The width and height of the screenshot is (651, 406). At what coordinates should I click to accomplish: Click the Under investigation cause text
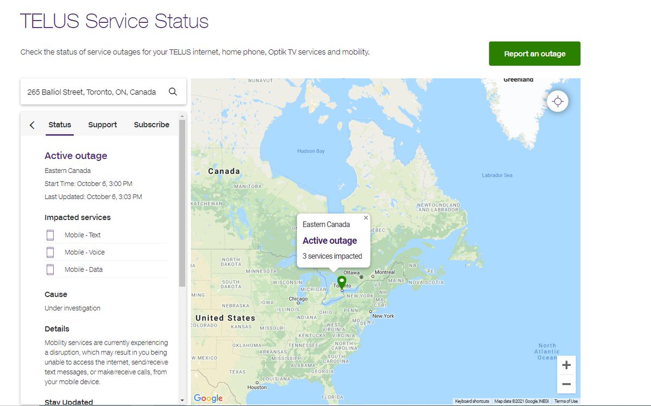(x=72, y=308)
